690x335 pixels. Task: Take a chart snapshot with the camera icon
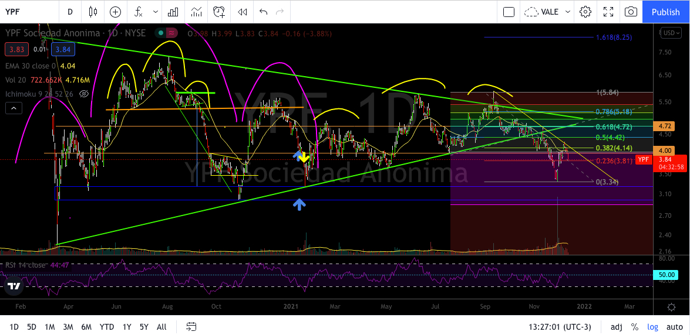(x=631, y=12)
